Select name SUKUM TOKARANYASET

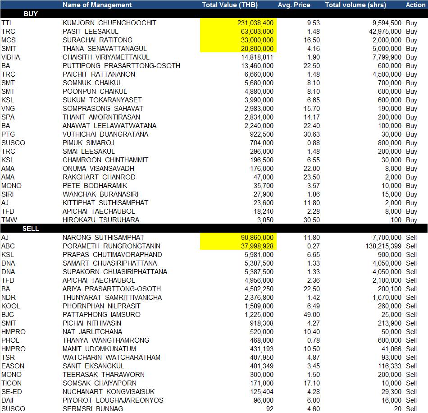(102, 100)
